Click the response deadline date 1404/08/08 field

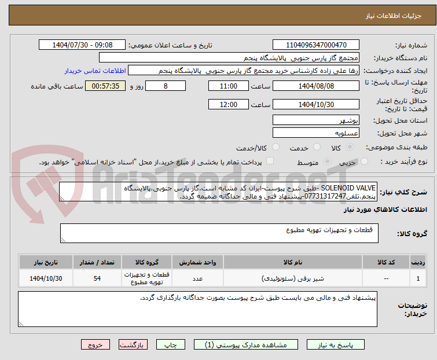click(x=316, y=86)
